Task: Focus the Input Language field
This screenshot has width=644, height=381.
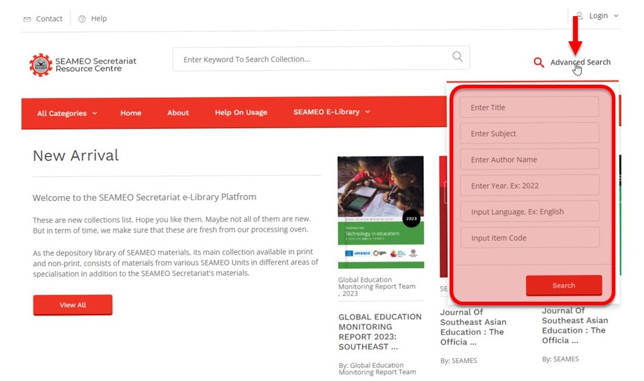Action: 530,212
